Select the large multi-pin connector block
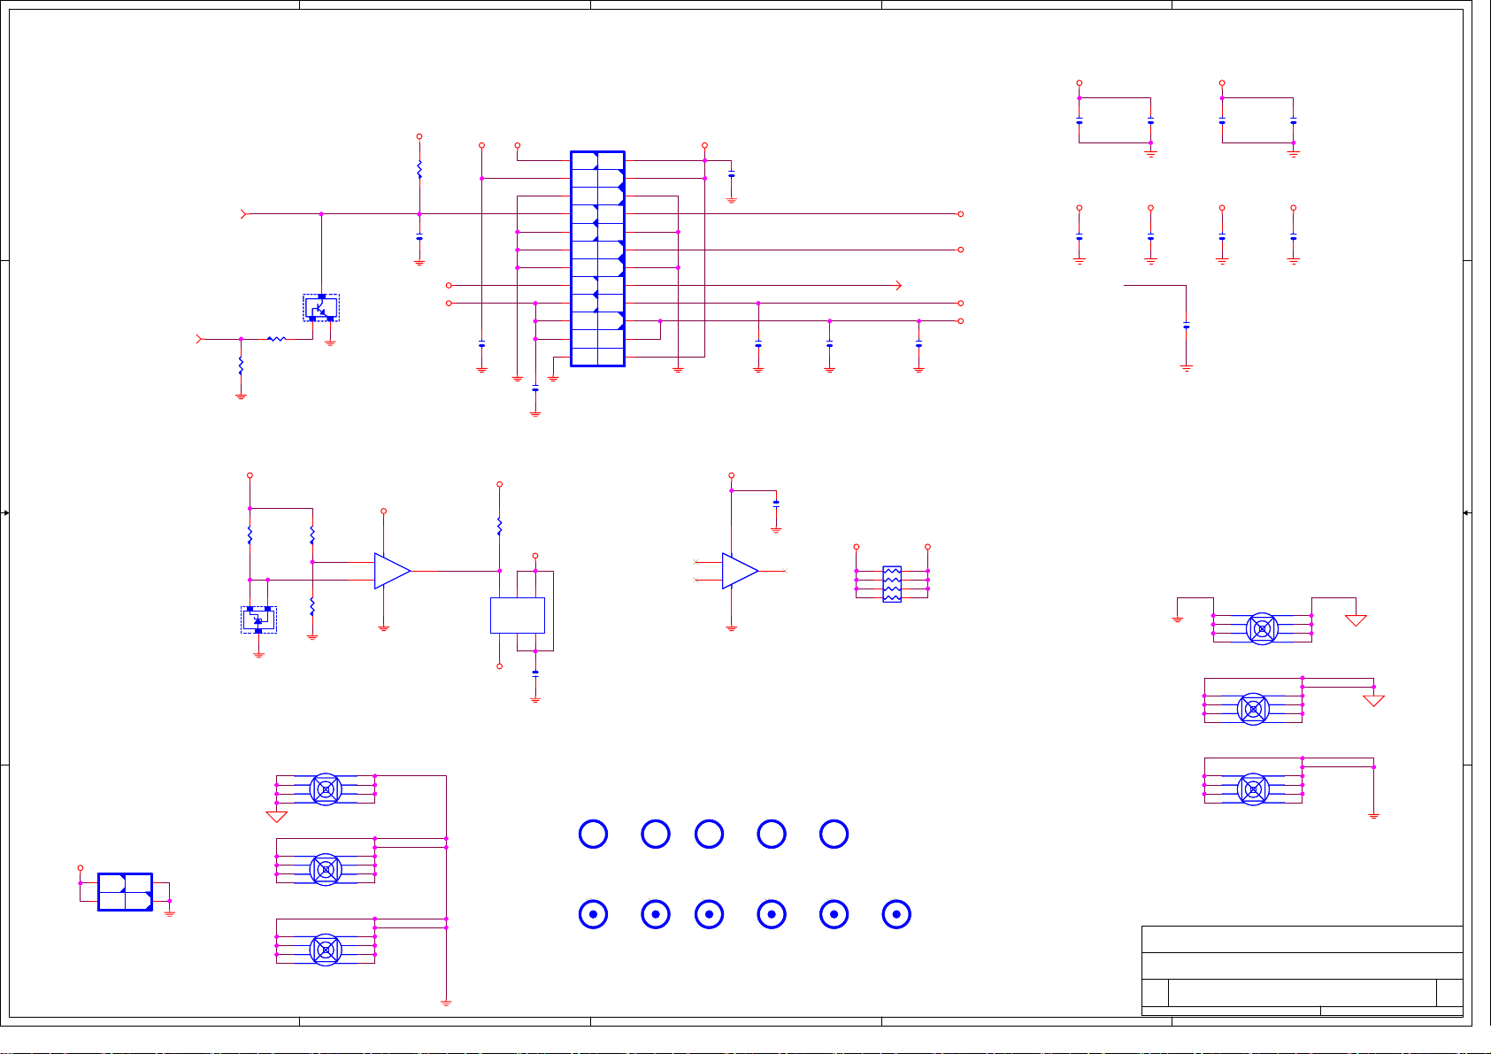Screen dimensions: 1491x1054 597,258
